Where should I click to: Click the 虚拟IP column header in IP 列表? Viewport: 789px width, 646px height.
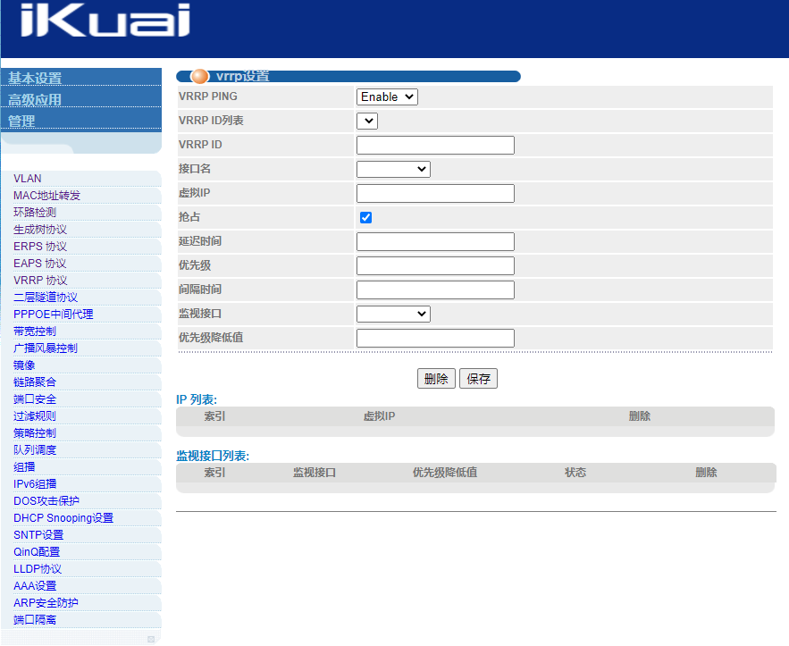click(380, 416)
